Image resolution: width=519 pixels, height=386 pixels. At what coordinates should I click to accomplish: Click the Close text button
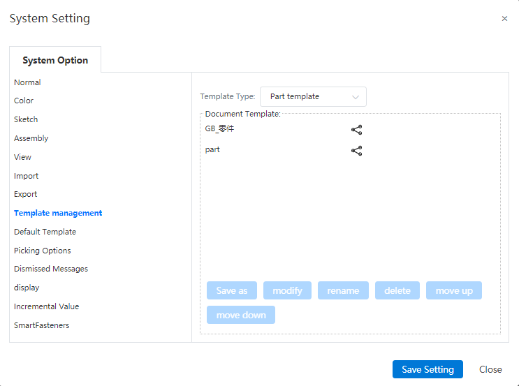click(x=490, y=369)
